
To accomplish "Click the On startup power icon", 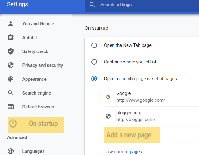I will [13, 124].
